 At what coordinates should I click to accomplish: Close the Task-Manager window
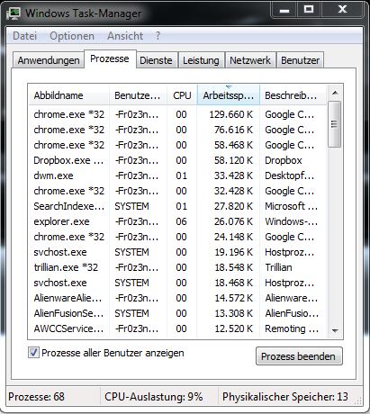342,10
